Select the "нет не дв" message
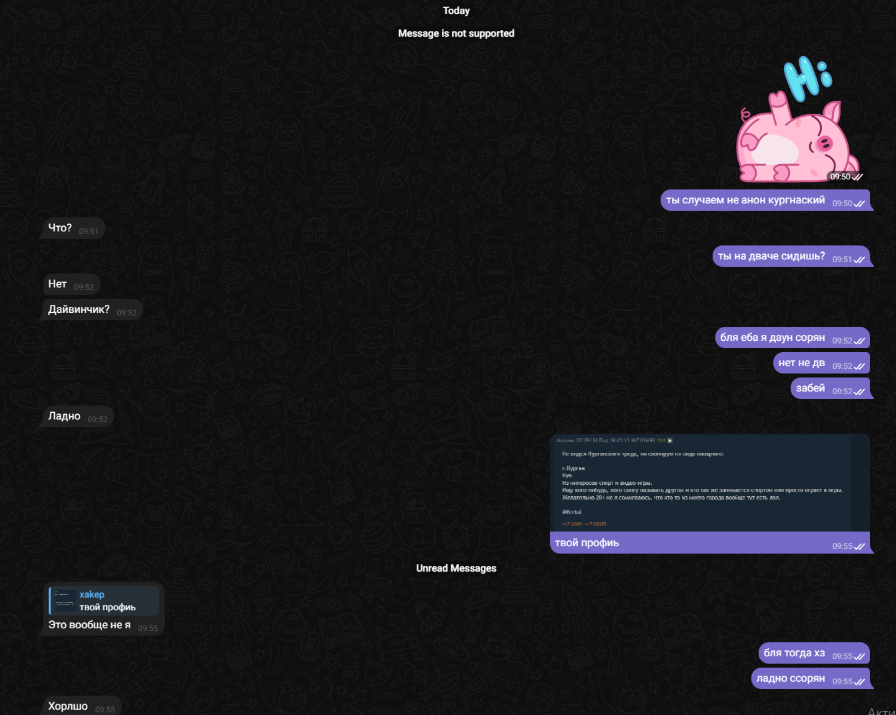896x715 pixels. (822, 363)
